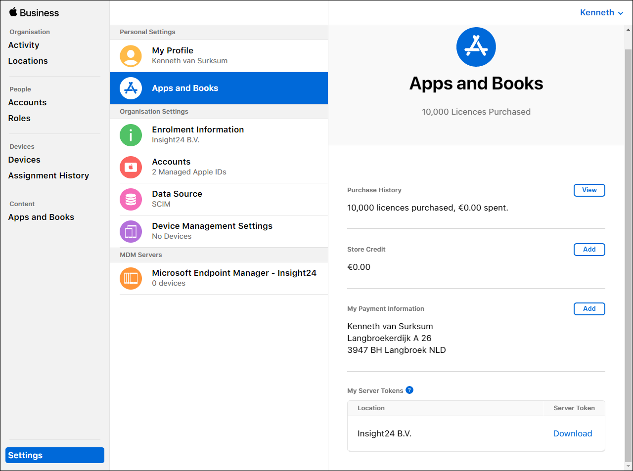This screenshot has height=471, width=633.
Task: Open Apps and Books under Content
Action: pyautogui.click(x=41, y=217)
